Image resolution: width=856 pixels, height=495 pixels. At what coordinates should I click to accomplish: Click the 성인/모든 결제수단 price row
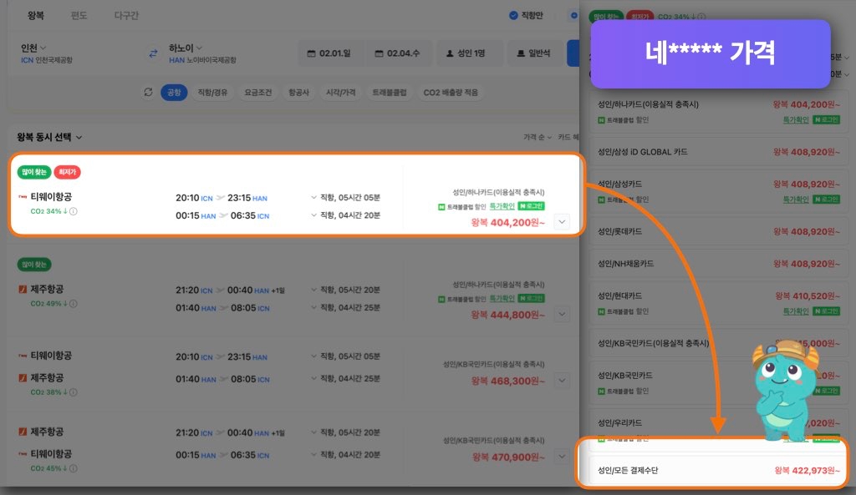tap(711, 469)
